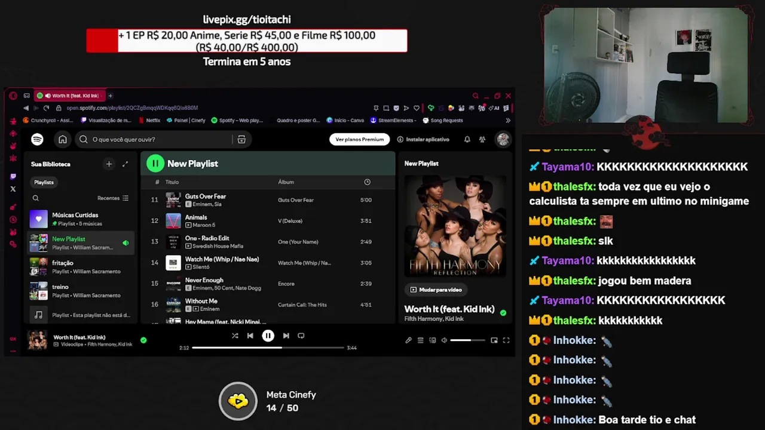The image size is (765, 430).
Task: Open the Browse icon in the search bar
Action: [241, 139]
